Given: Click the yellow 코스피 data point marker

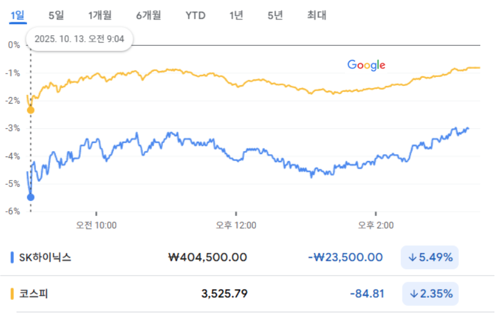Looking at the screenshot, I should [x=31, y=110].
